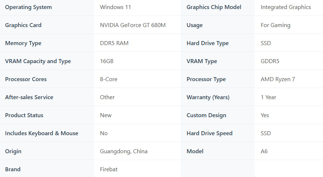Click the "8-Core" processor cores value
The width and height of the screenshot is (323, 177).
tap(109, 79)
